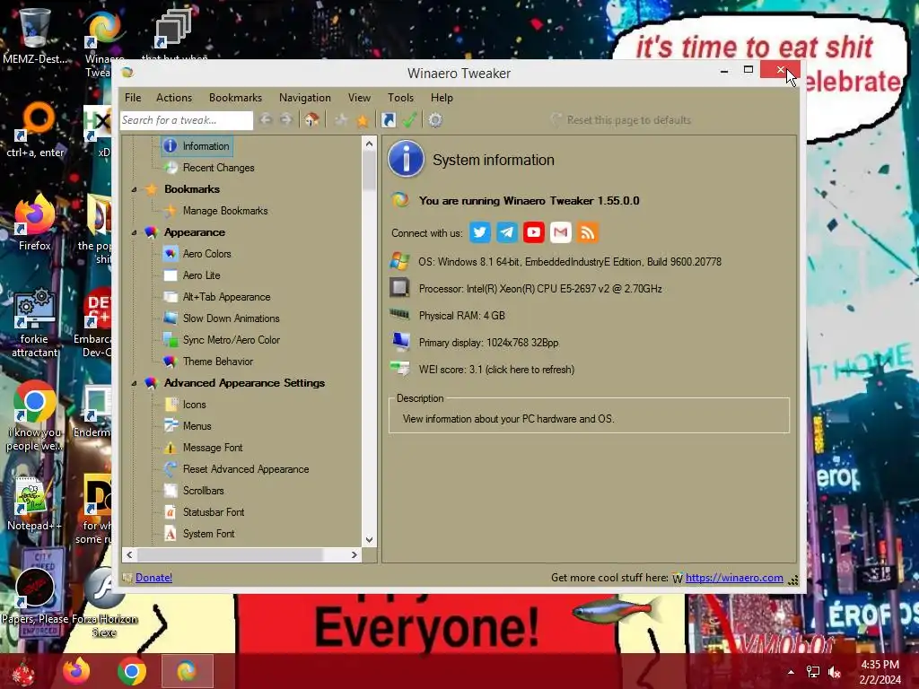919x689 pixels.
Task: Select Scrollbars tree item
Action: click(204, 491)
